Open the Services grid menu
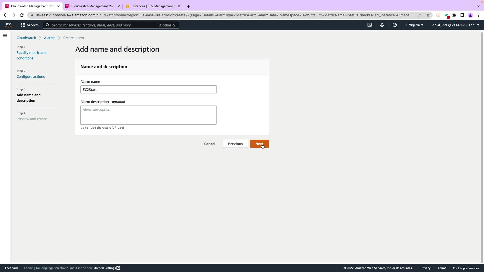 point(29,25)
